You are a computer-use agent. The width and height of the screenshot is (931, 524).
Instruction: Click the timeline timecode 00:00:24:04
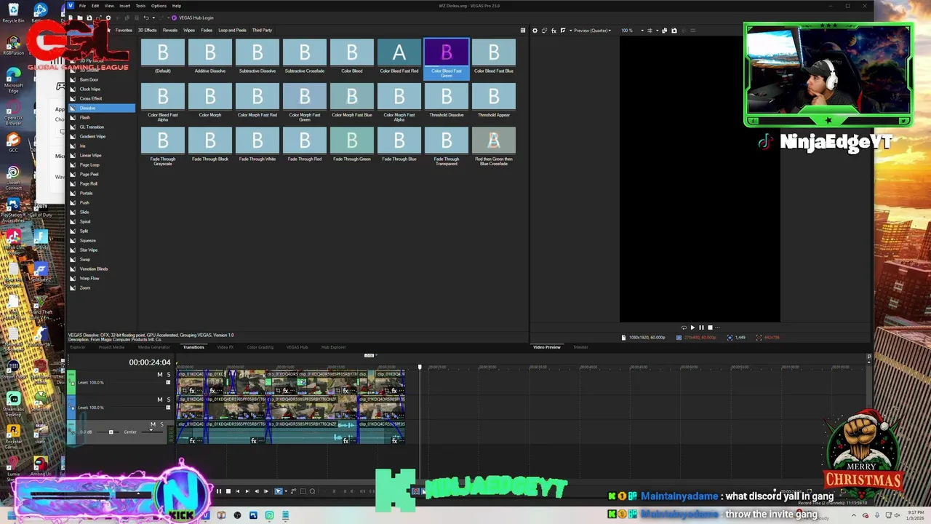click(150, 362)
